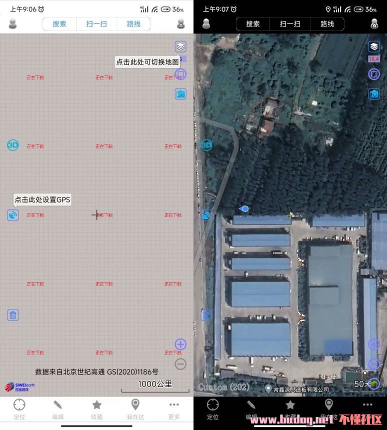Select the 路线 tab in right dark screen
Screen dimensions: 387x430
[x=327, y=24]
